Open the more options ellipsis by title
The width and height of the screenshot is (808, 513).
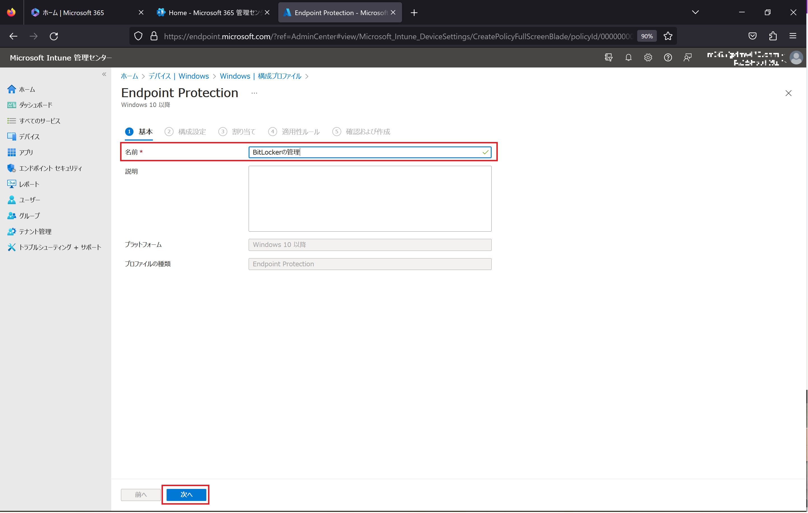pyautogui.click(x=254, y=93)
